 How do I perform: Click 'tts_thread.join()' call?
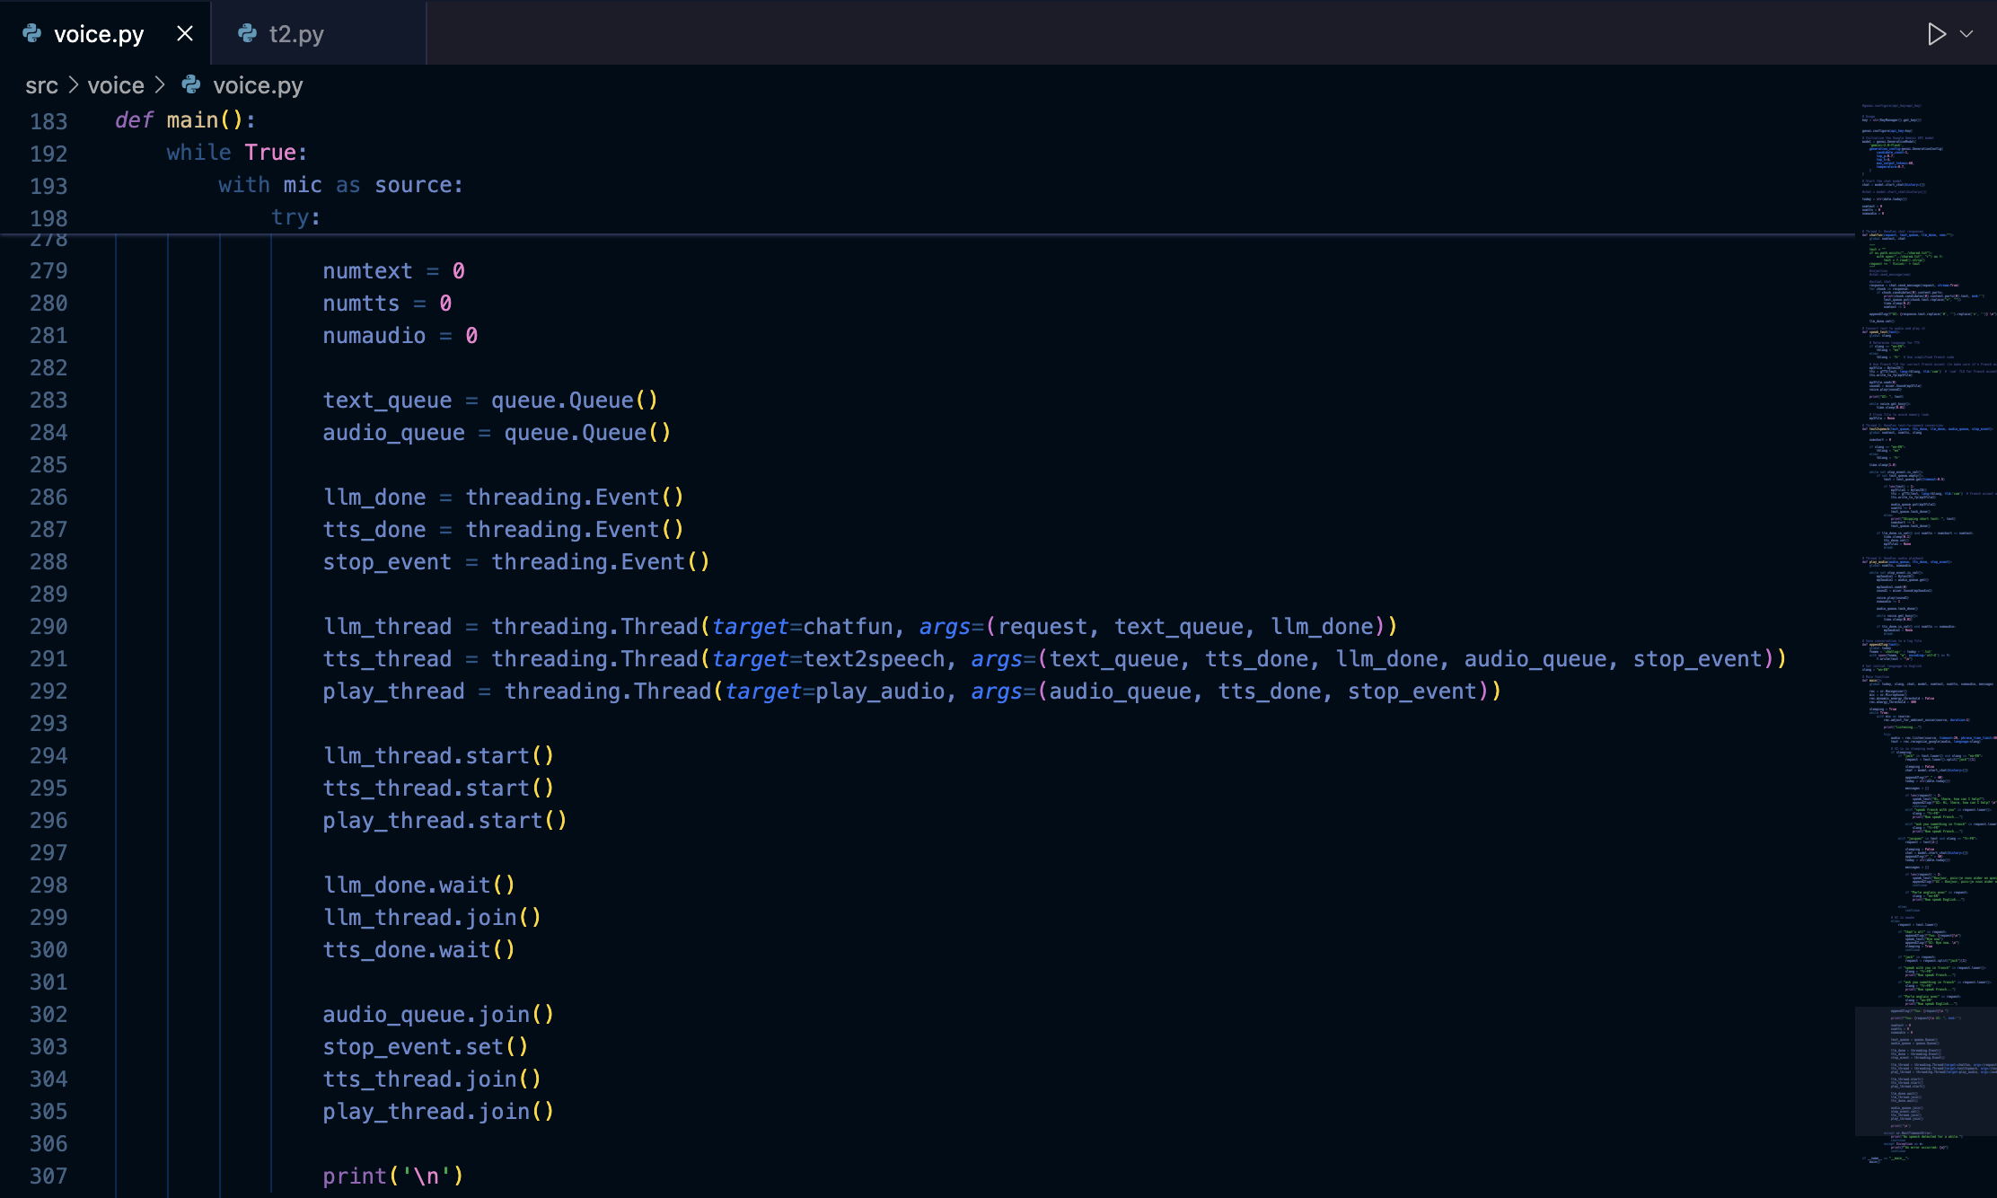433,1079
